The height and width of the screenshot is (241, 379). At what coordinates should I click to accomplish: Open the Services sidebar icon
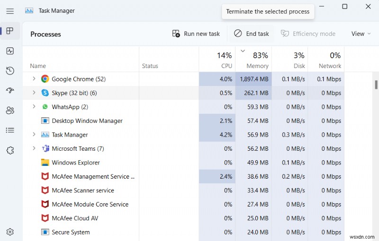10,150
